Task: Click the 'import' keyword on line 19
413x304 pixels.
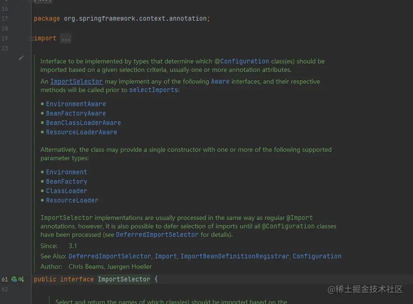Action: (x=45, y=39)
